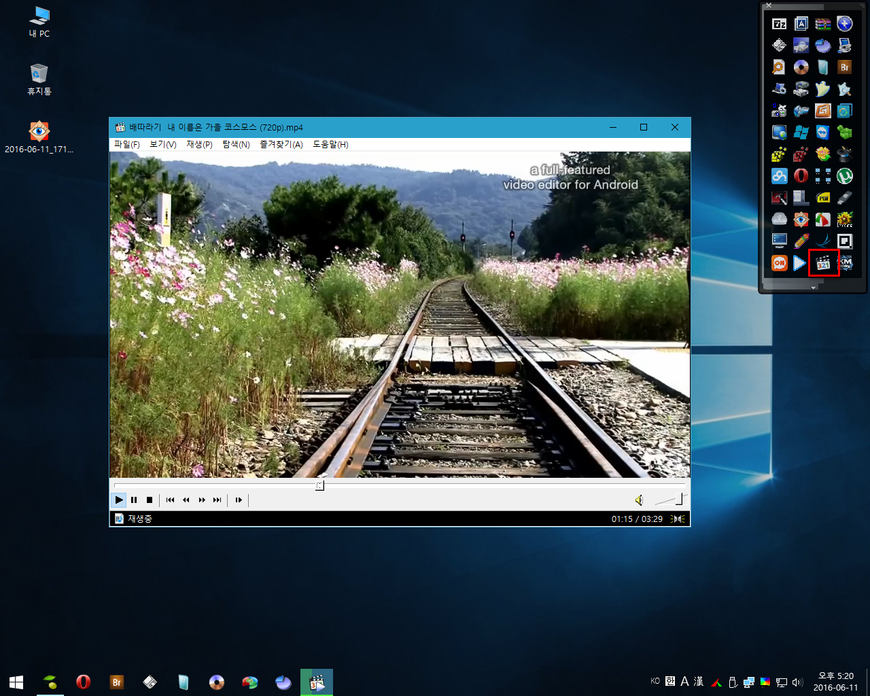Click the system tray speaker volume icon
Viewport: 870px width, 696px height.
point(797,682)
